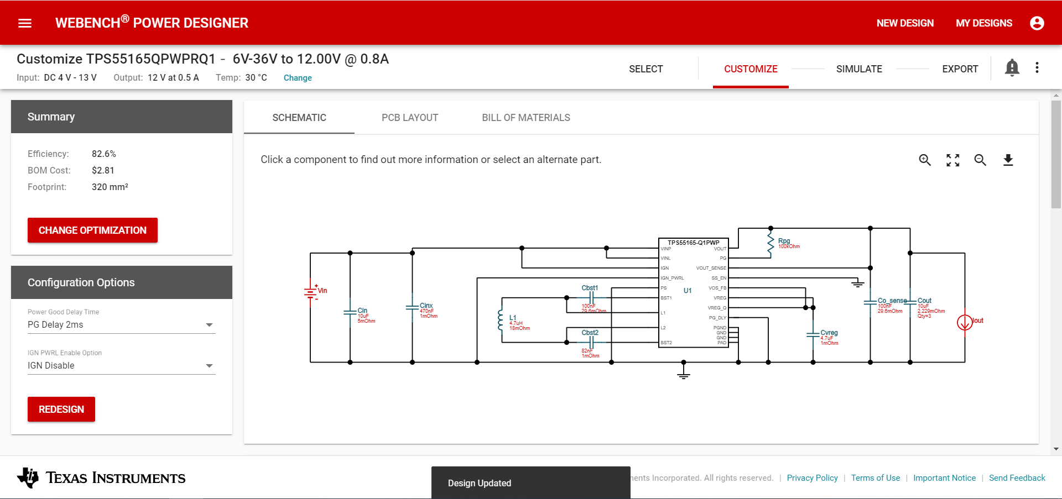The height and width of the screenshot is (499, 1062).
Task: Click the page vertical scrollbar thumb
Action: pos(1056,155)
